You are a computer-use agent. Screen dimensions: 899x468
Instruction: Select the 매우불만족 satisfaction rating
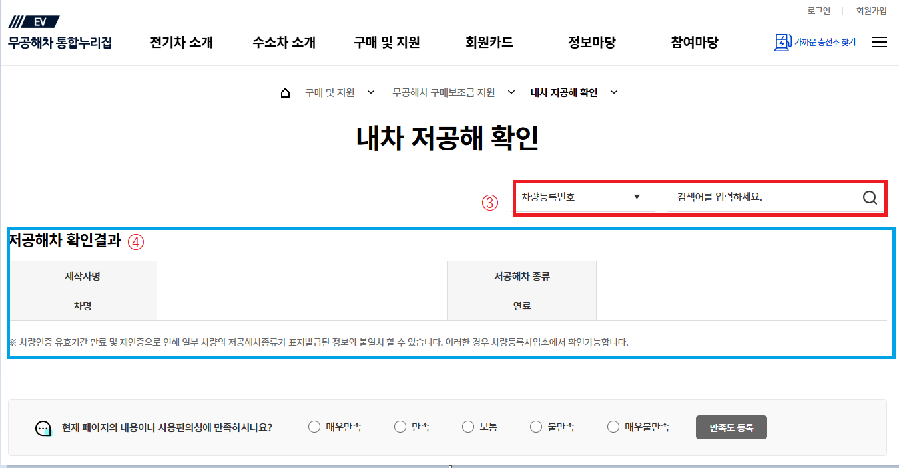click(613, 427)
